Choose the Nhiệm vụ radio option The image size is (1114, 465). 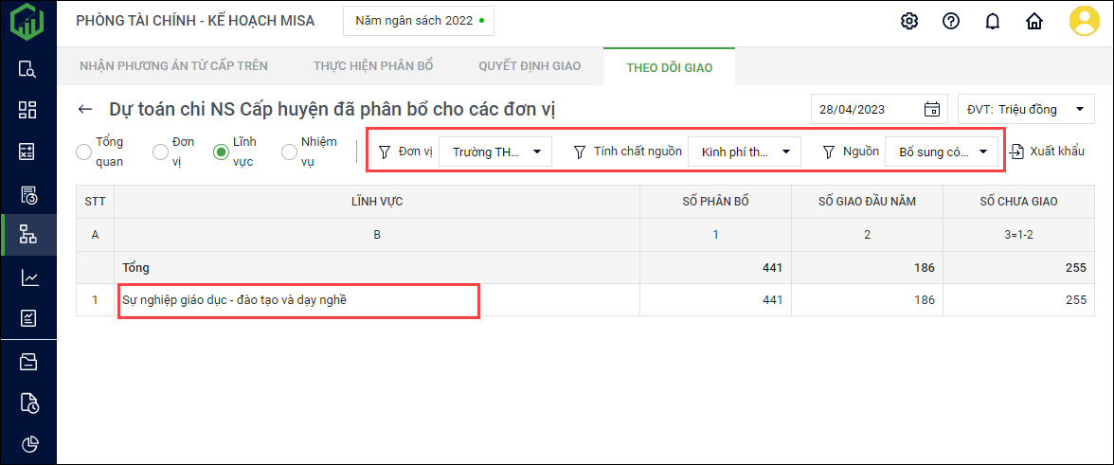[x=291, y=152]
